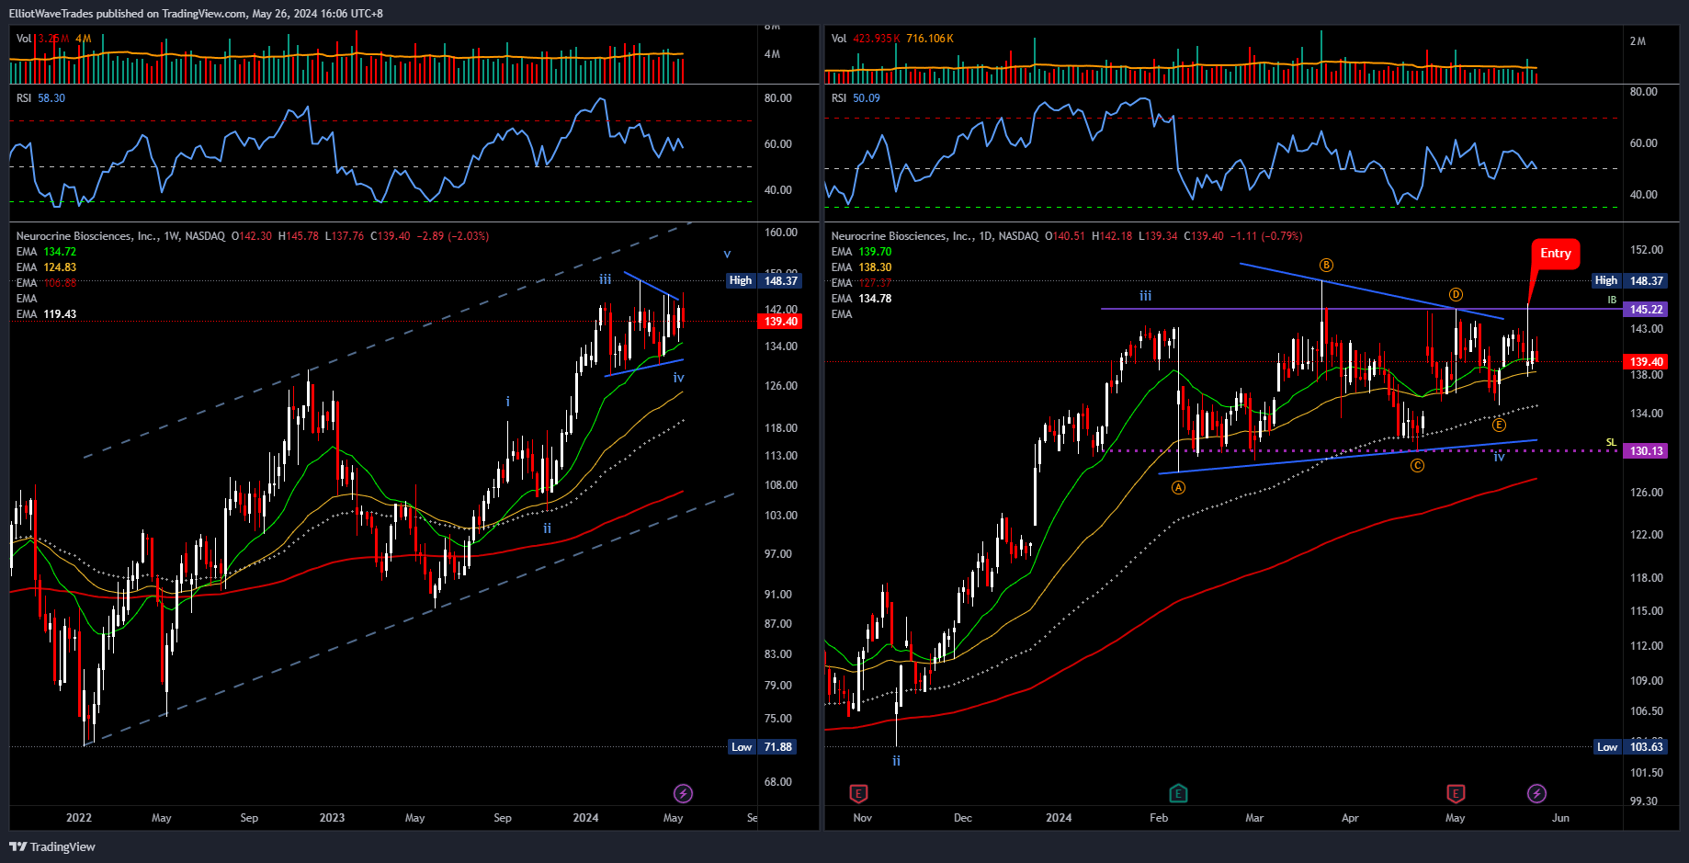The height and width of the screenshot is (863, 1689).
Task: Click the circled A wave label on daily chart
Action: pos(1178,487)
